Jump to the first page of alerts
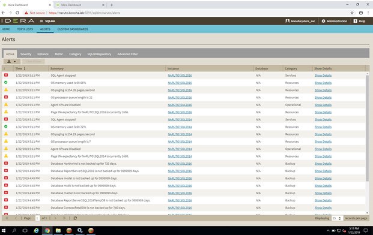This screenshot has width=373, height=235. 7,218
